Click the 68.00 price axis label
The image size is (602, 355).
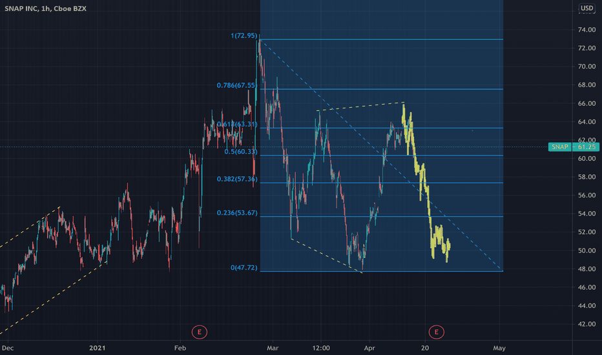pyautogui.click(x=586, y=85)
